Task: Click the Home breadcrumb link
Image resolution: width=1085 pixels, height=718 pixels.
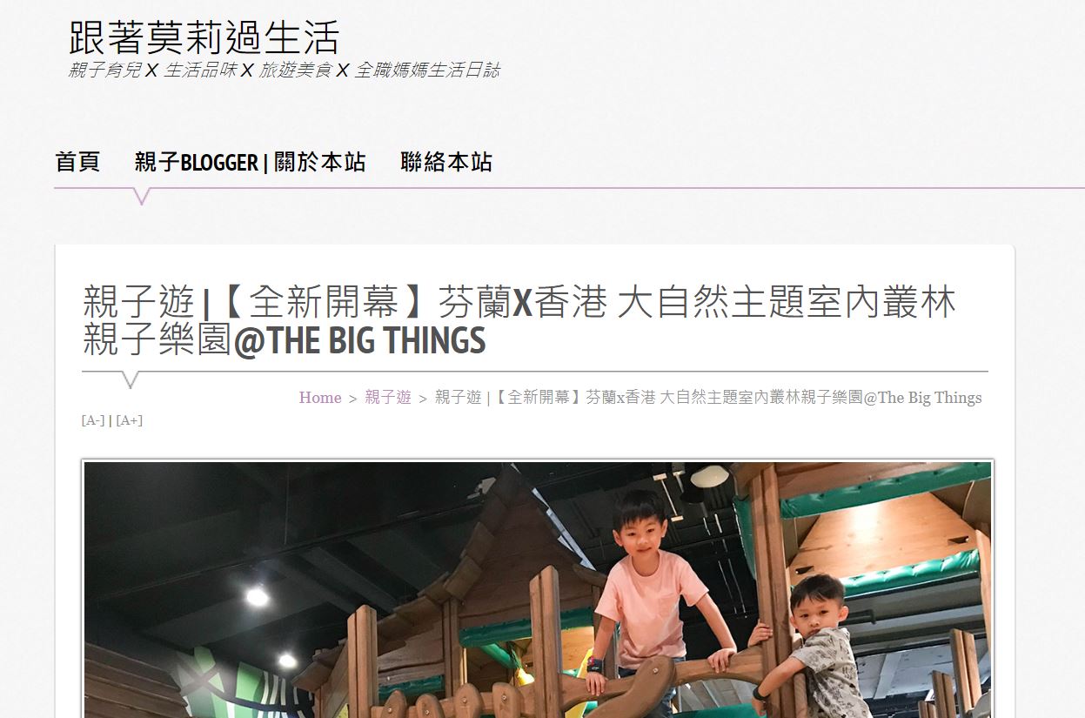Action: pos(320,398)
